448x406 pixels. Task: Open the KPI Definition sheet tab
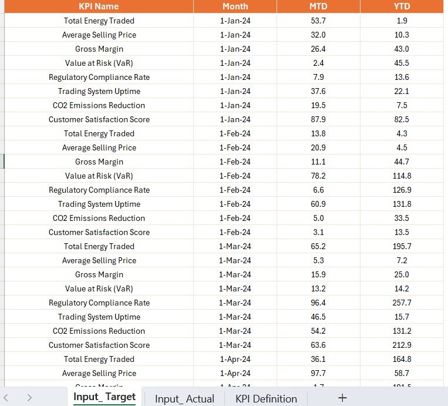tap(266, 398)
